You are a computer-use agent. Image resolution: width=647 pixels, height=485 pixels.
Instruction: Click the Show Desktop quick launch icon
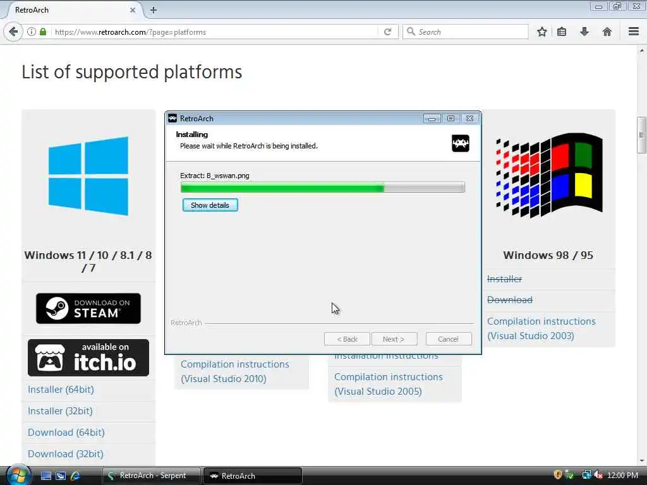46,476
